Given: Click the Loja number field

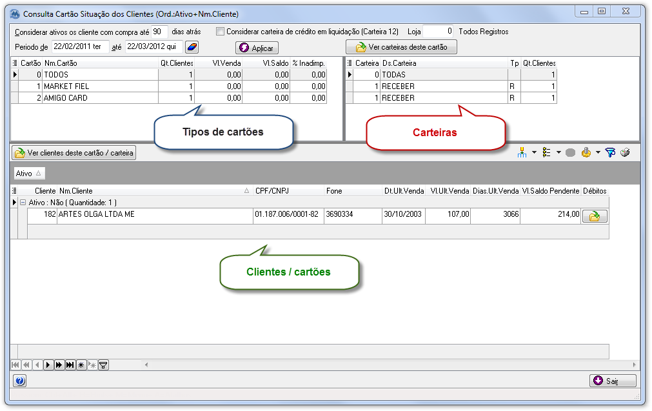Looking at the screenshot, I should (x=439, y=31).
